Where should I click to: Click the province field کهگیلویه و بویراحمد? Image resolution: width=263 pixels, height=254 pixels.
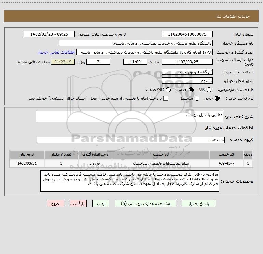187,72
